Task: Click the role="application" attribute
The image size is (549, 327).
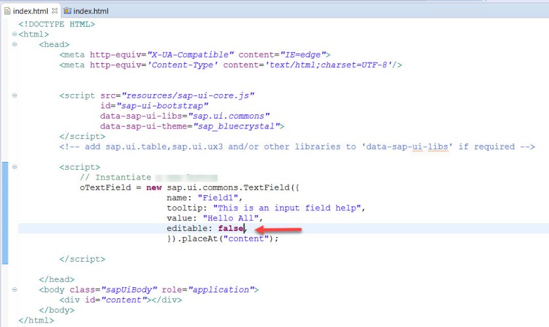Action: (208, 290)
